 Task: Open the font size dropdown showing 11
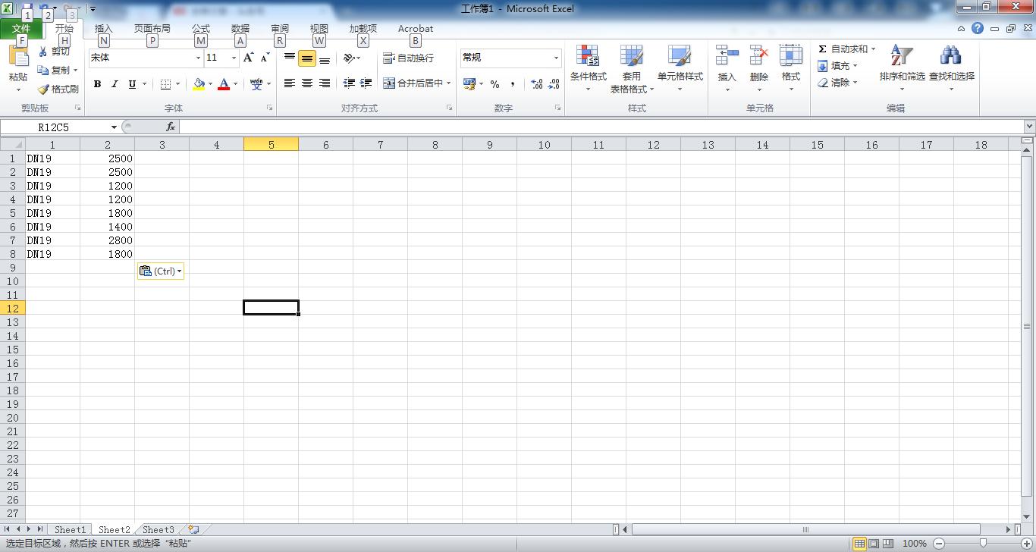coord(234,58)
